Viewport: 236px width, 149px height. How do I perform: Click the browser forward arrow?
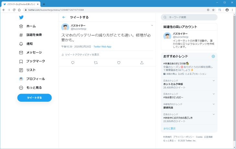9,10
